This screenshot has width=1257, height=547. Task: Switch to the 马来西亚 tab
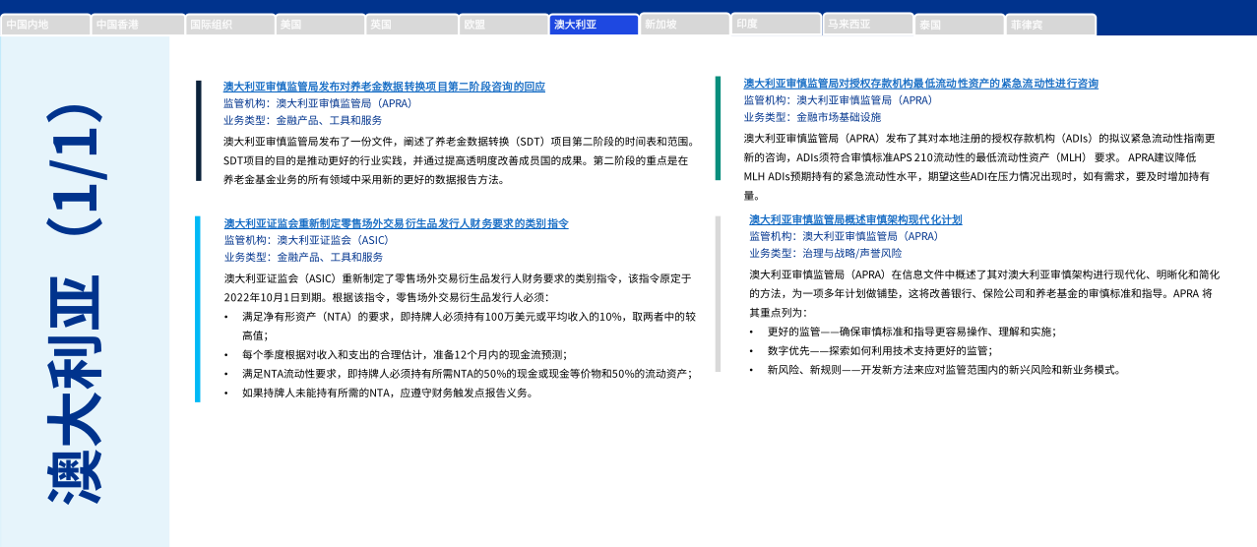coord(868,24)
